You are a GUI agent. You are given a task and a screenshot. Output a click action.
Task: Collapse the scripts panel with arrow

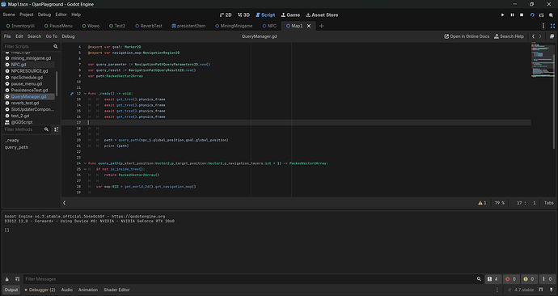tap(65, 203)
